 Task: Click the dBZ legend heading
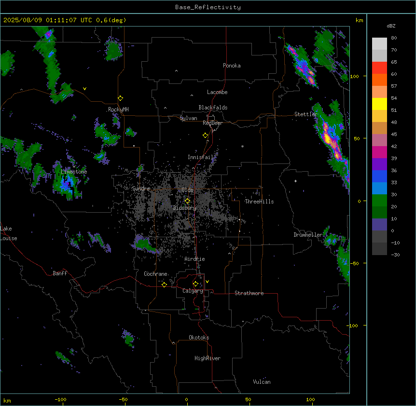click(391, 26)
